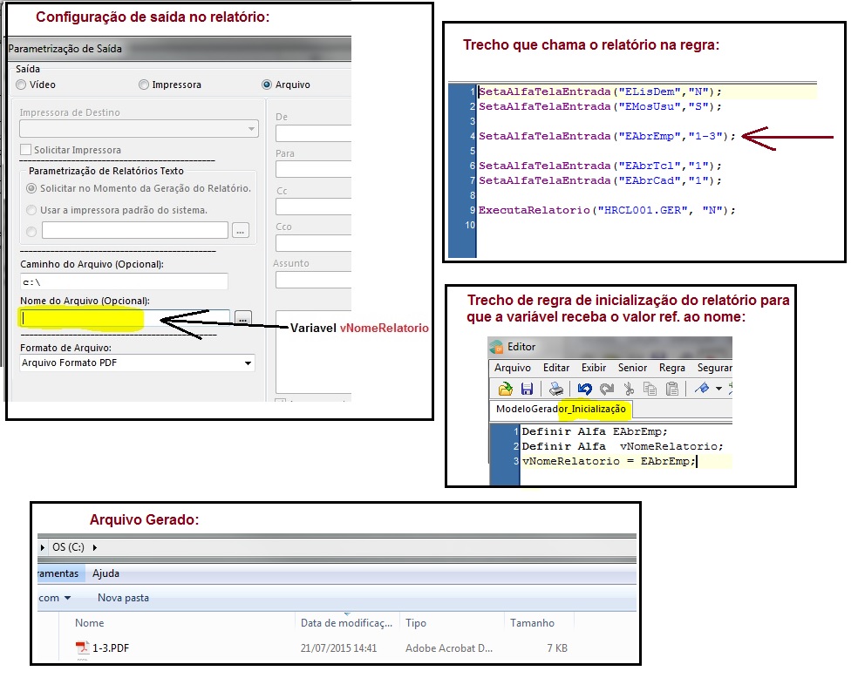This screenshot has width=858, height=678.
Task: Click the Print icon in Editor toolbar
Action: [x=556, y=389]
